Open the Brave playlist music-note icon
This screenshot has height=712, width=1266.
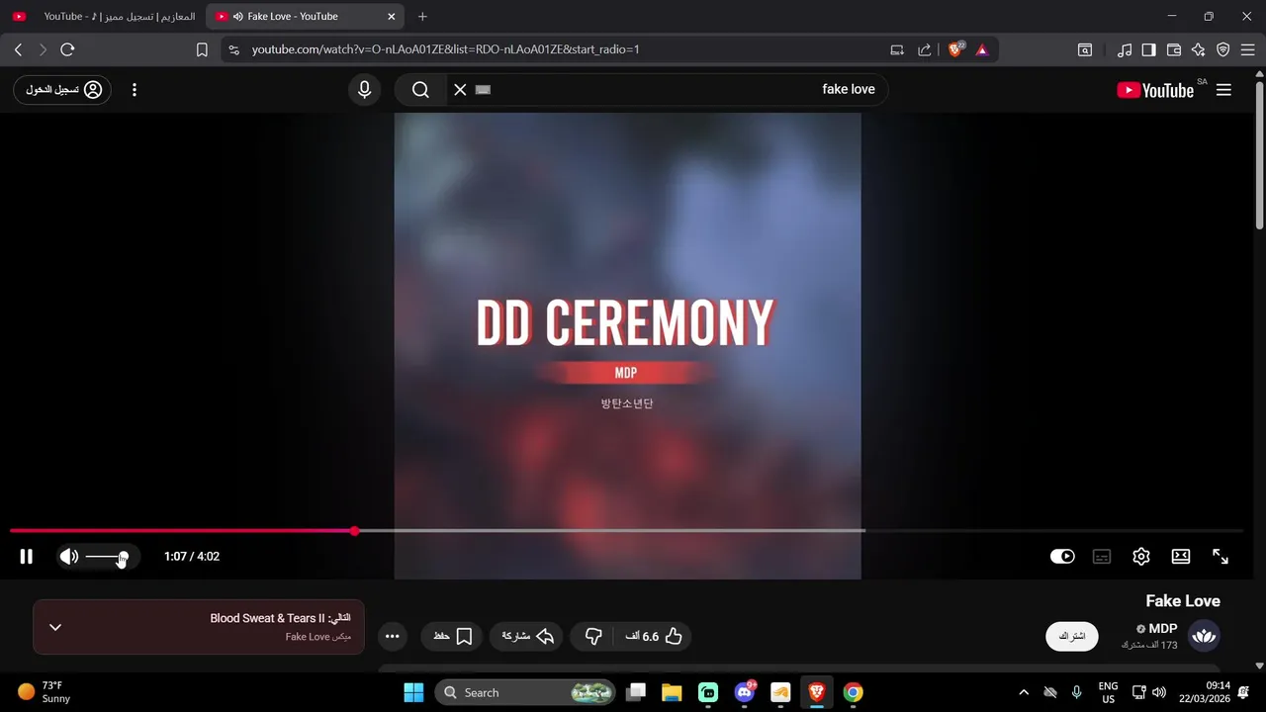pyautogui.click(x=1125, y=49)
